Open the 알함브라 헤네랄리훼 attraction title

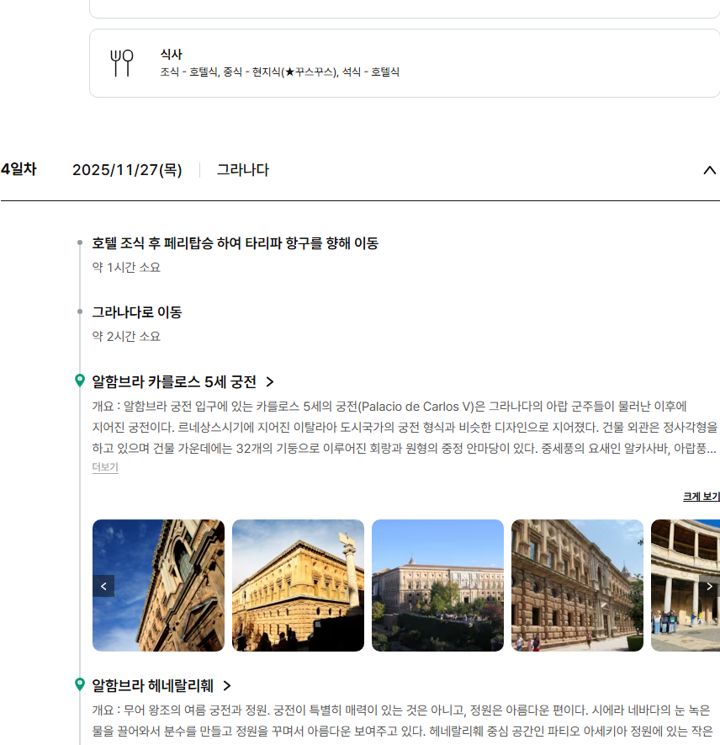tap(152, 685)
